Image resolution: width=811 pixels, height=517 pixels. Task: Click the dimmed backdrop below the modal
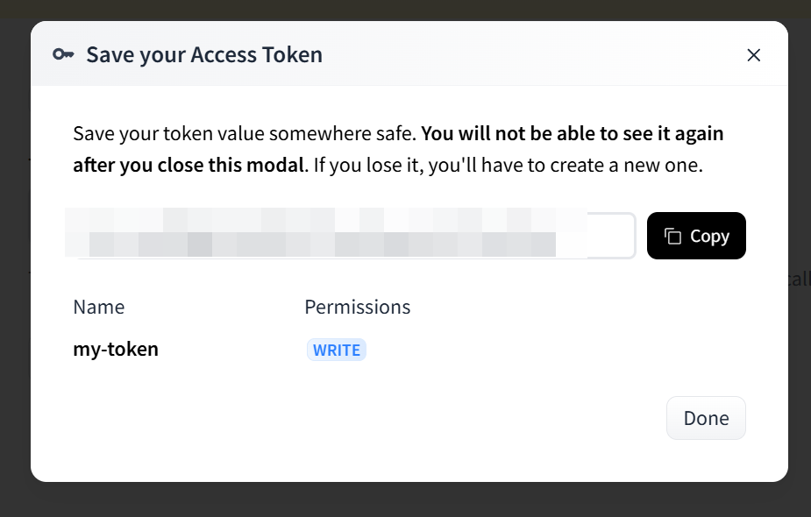[405, 499]
